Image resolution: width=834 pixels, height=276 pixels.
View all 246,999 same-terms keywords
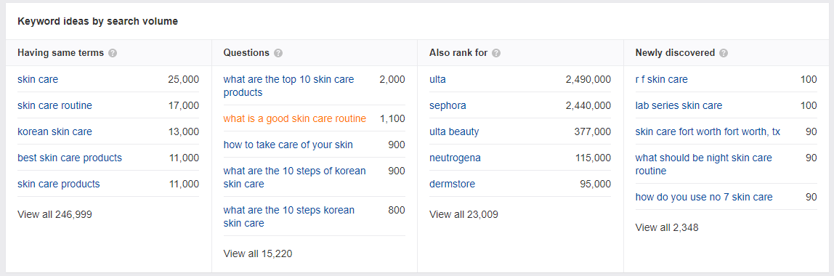pyautogui.click(x=54, y=215)
